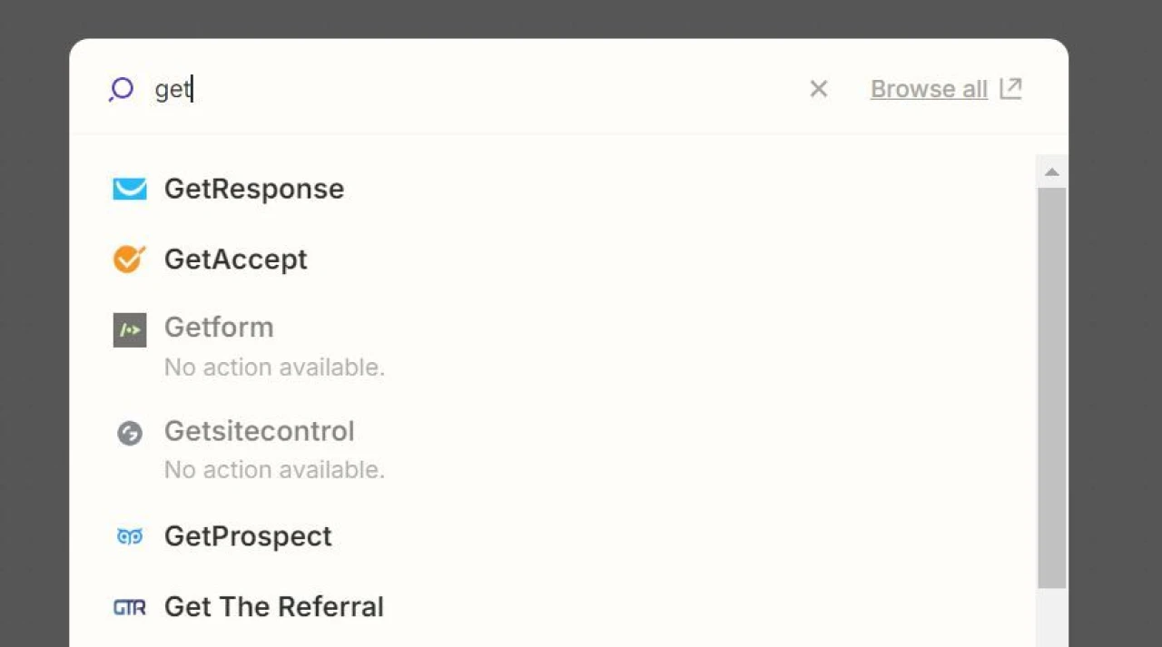Click the external link arrow icon
1162x647 pixels.
pyautogui.click(x=1010, y=88)
